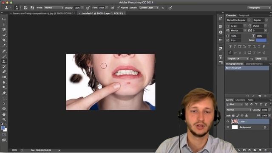Add layer style fx icon
The image size is (272, 153).
239,150
